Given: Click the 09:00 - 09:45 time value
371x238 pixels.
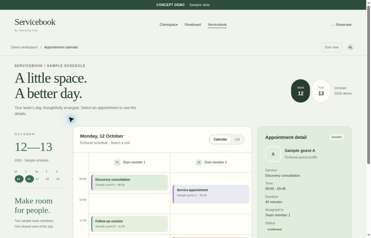Looking at the screenshot, I should coord(275,189).
